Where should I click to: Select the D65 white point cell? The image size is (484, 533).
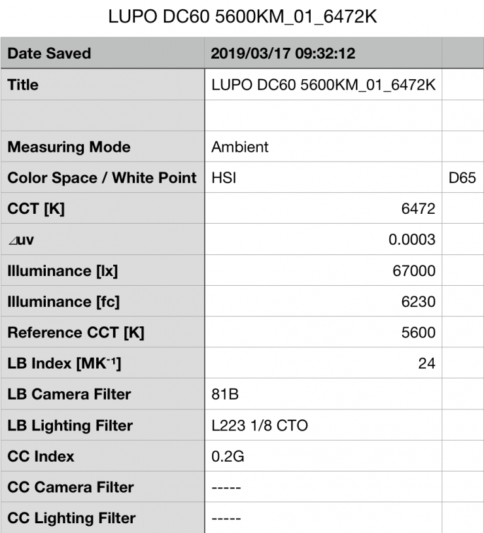tap(462, 178)
